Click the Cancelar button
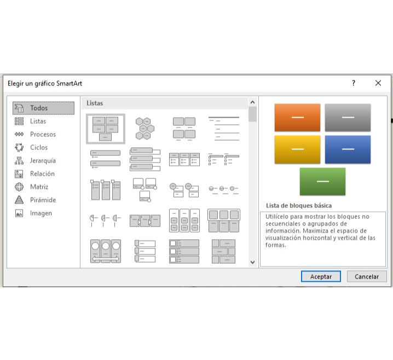The width and height of the screenshot is (393, 360). click(366, 276)
